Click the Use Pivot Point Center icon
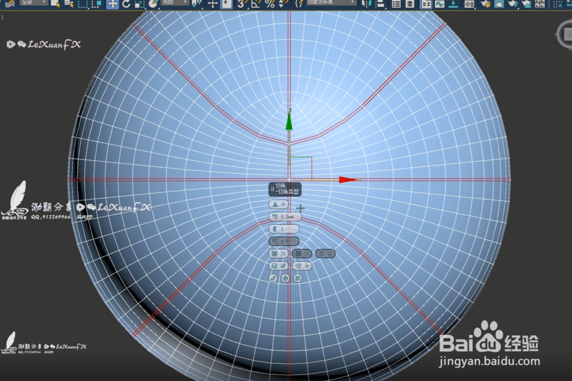Screen dimensions: 572x381 click(x=197, y=4)
